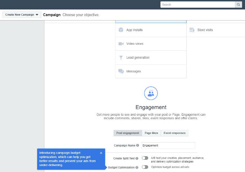This screenshot has height=172, width=245.
Task: Click info icon beside Create Split Test
Action: tap(136, 158)
